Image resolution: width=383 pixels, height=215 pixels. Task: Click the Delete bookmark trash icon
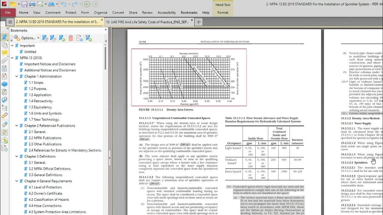pyautogui.click(x=71, y=38)
